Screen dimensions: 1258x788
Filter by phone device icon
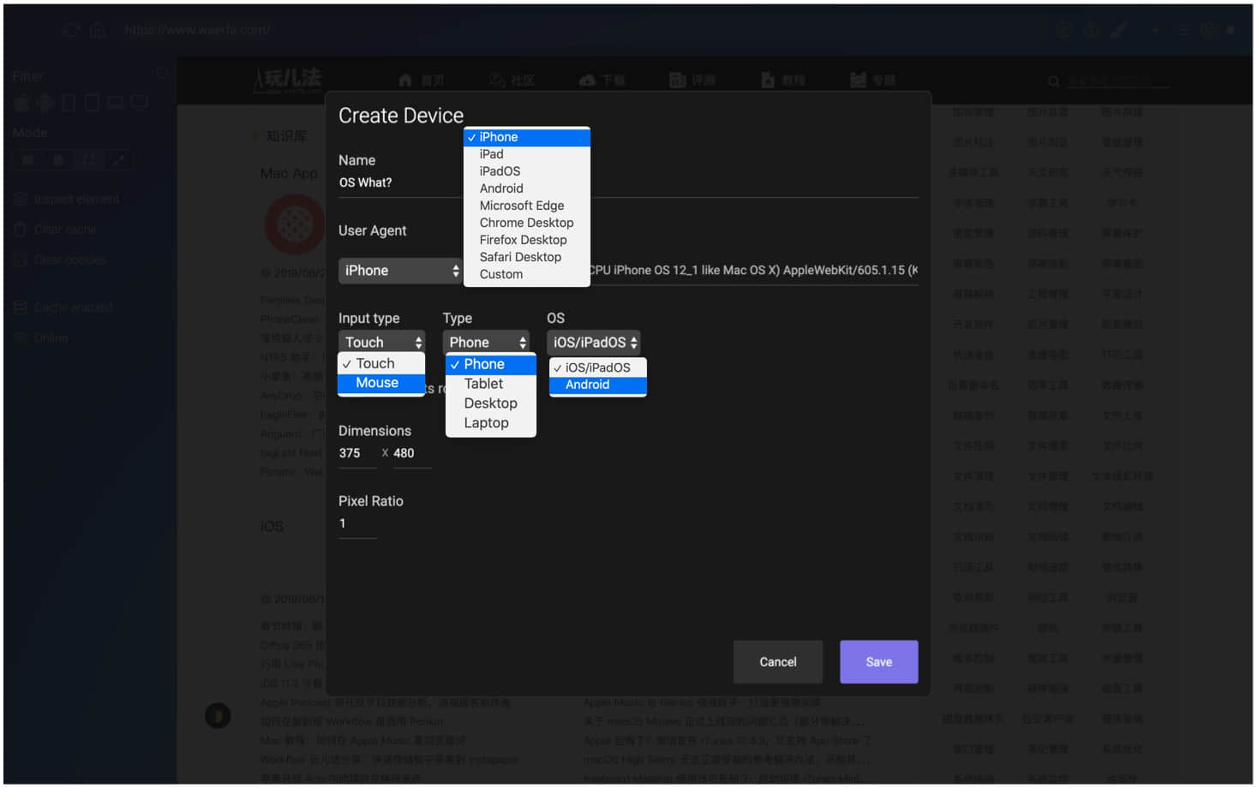click(x=69, y=104)
